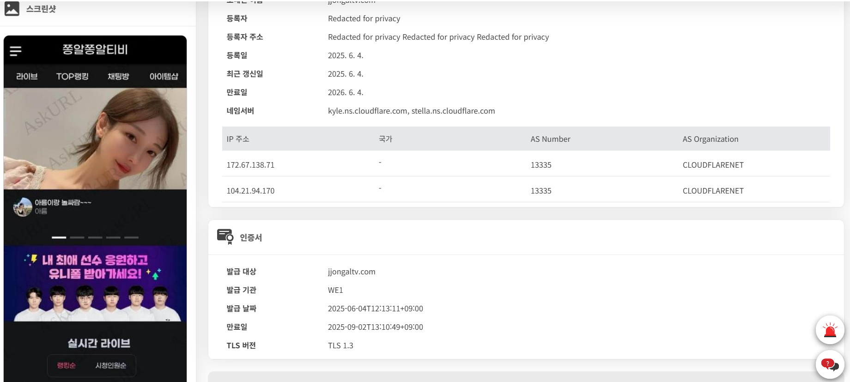This screenshot has height=382, width=850.
Task: Click the 실시간 라이브 heading
Action: pyautogui.click(x=99, y=343)
